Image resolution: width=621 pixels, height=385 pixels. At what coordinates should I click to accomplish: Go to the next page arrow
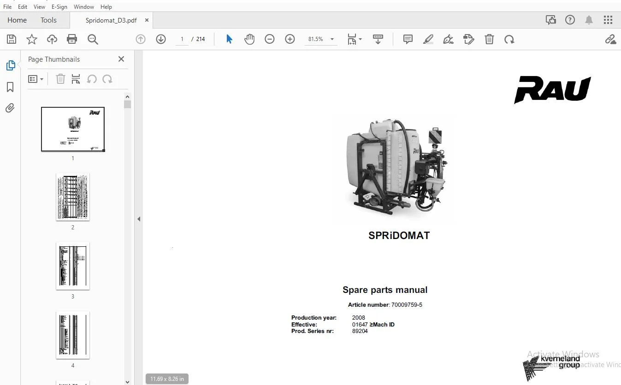pyautogui.click(x=161, y=39)
